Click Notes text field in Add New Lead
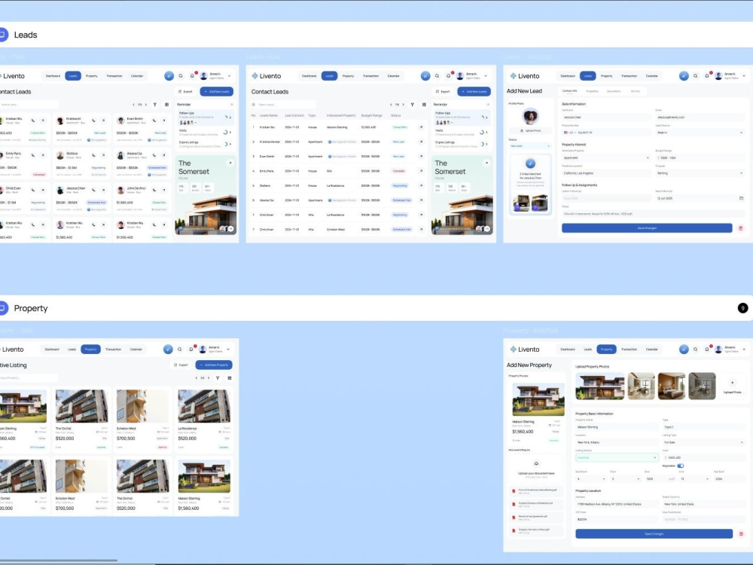The image size is (753, 565). (653, 214)
